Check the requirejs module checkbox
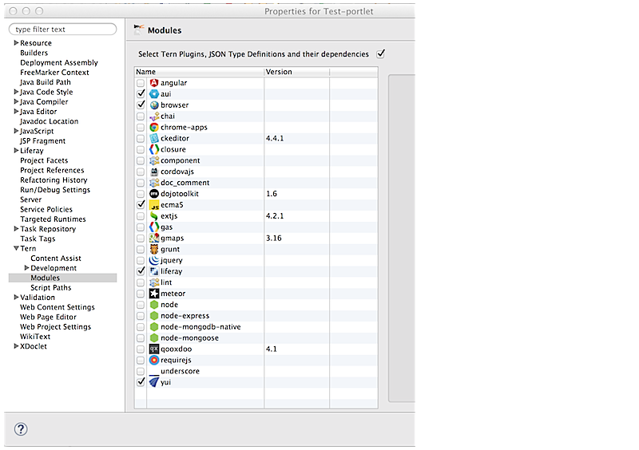Screen dimensions: 639x450 pyautogui.click(x=141, y=360)
